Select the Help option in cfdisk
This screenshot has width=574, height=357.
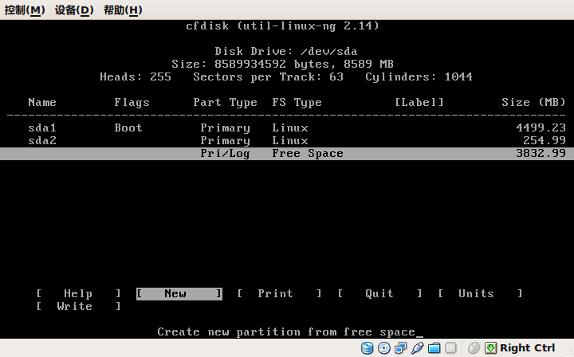(78, 293)
